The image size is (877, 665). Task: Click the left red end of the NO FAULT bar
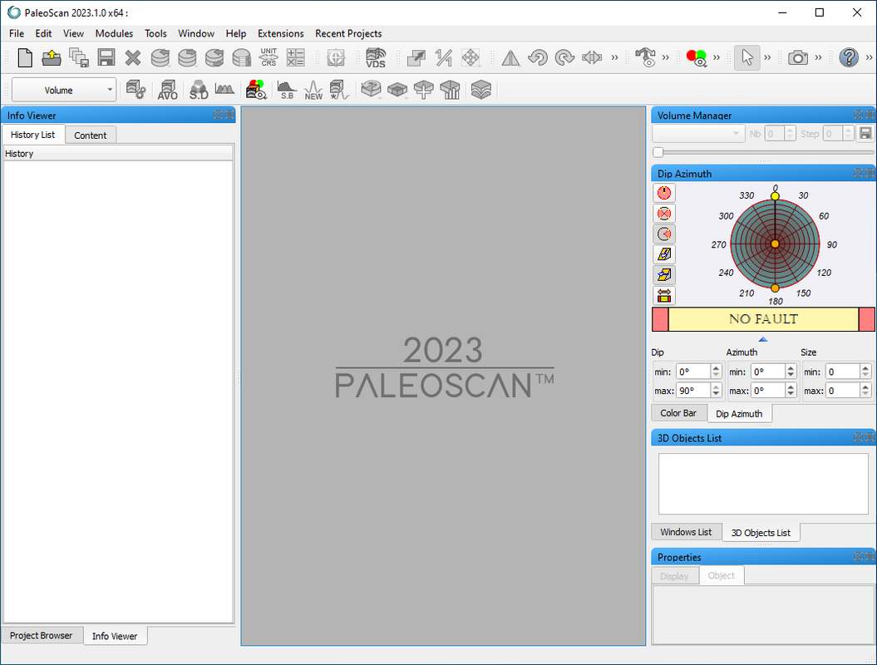tap(660, 319)
